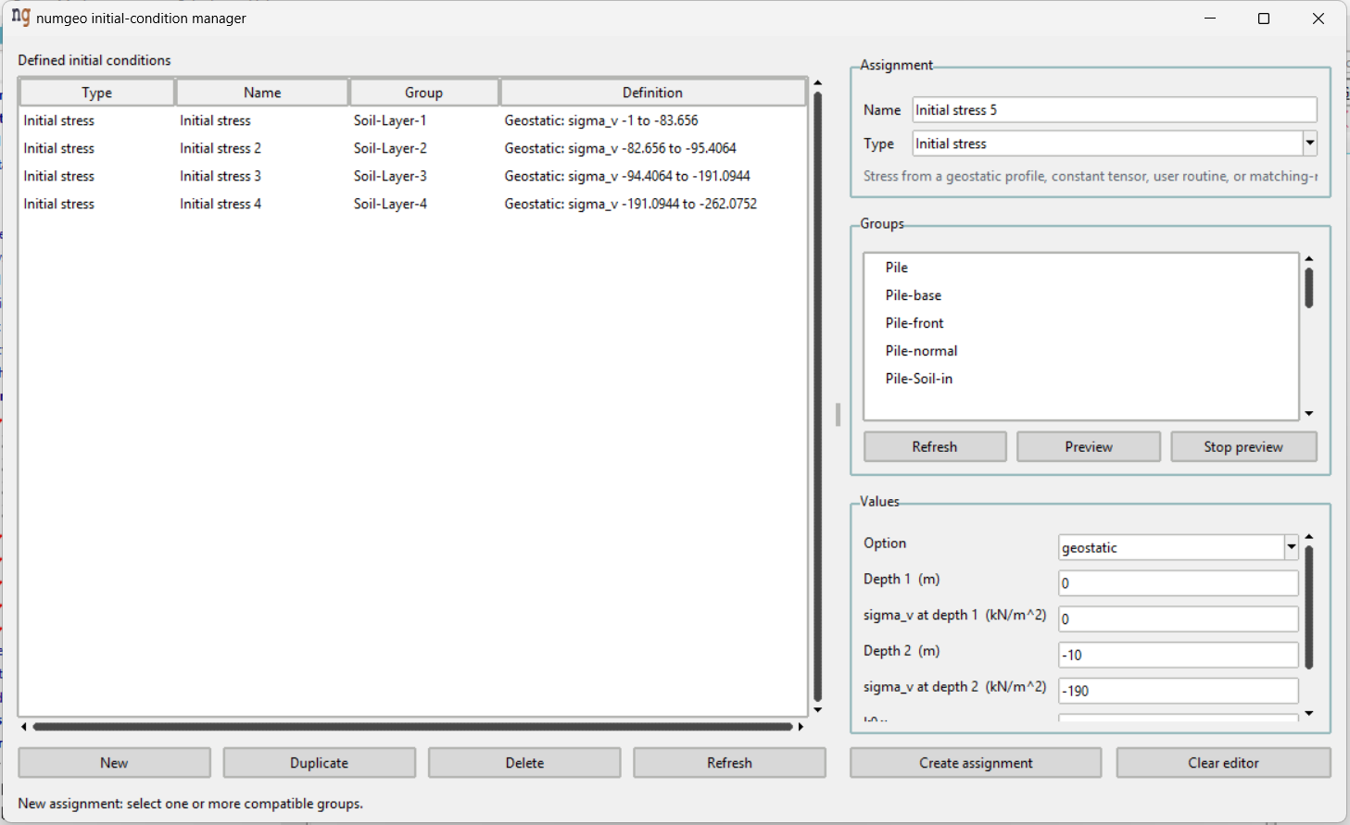Click sigma_v at depth 2 input field
The height and width of the screenshot is (825, 1350).
pos(1179,691)
